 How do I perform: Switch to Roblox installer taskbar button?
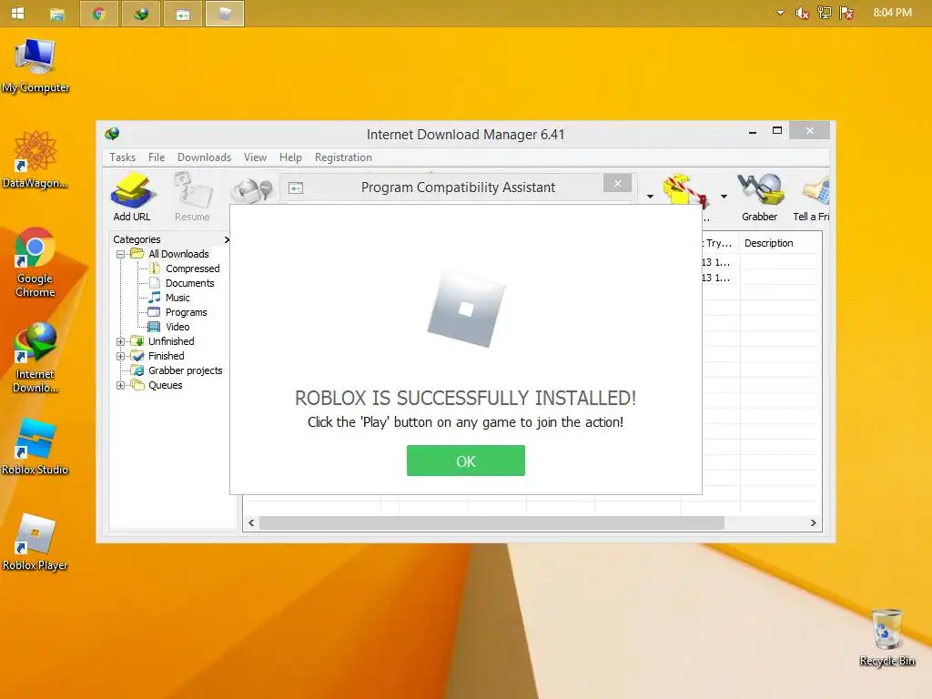(x=225, y=14)
